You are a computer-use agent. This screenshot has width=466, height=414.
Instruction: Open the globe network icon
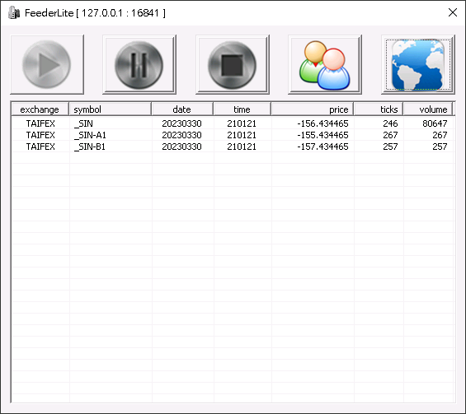click(418, 65)
